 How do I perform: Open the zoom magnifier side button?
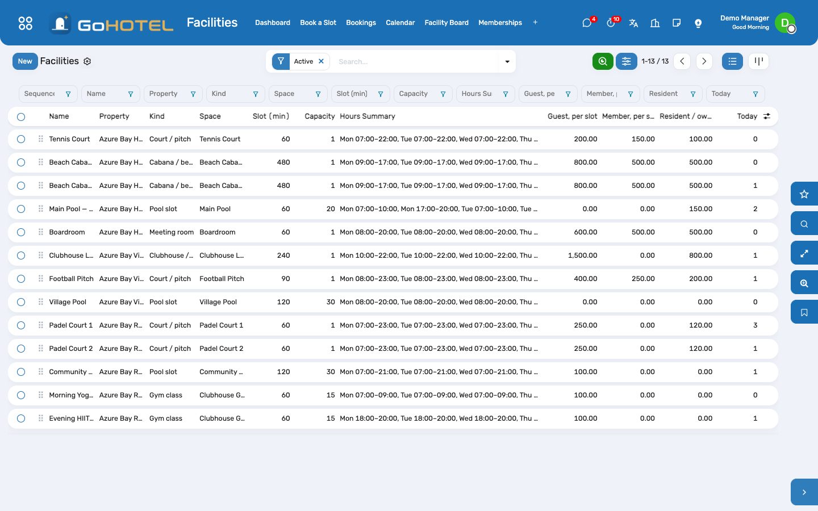[x=804, y=283]
